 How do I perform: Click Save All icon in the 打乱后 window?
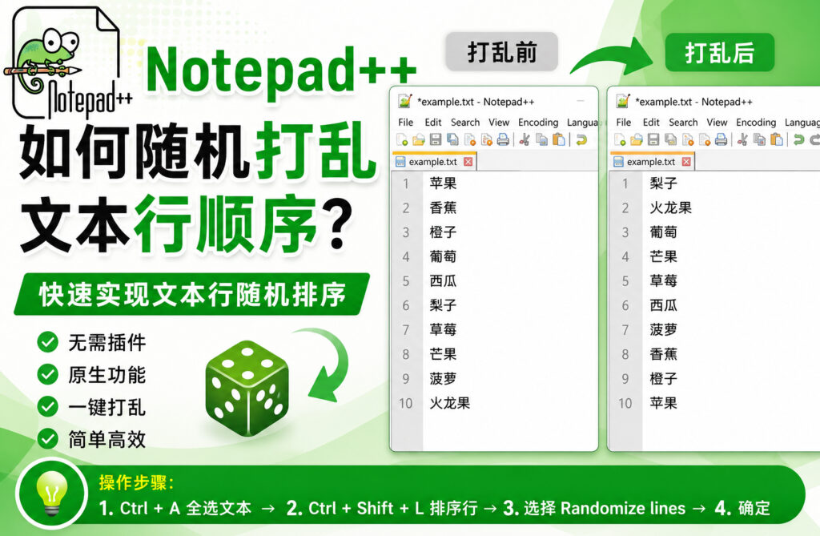pos(670,139)
